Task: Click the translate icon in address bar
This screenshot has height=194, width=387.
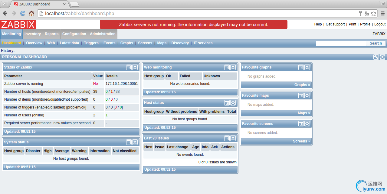Action: tap(367, 13)
